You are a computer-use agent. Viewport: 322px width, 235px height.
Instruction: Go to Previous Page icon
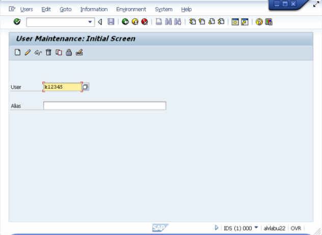(202, 21)
